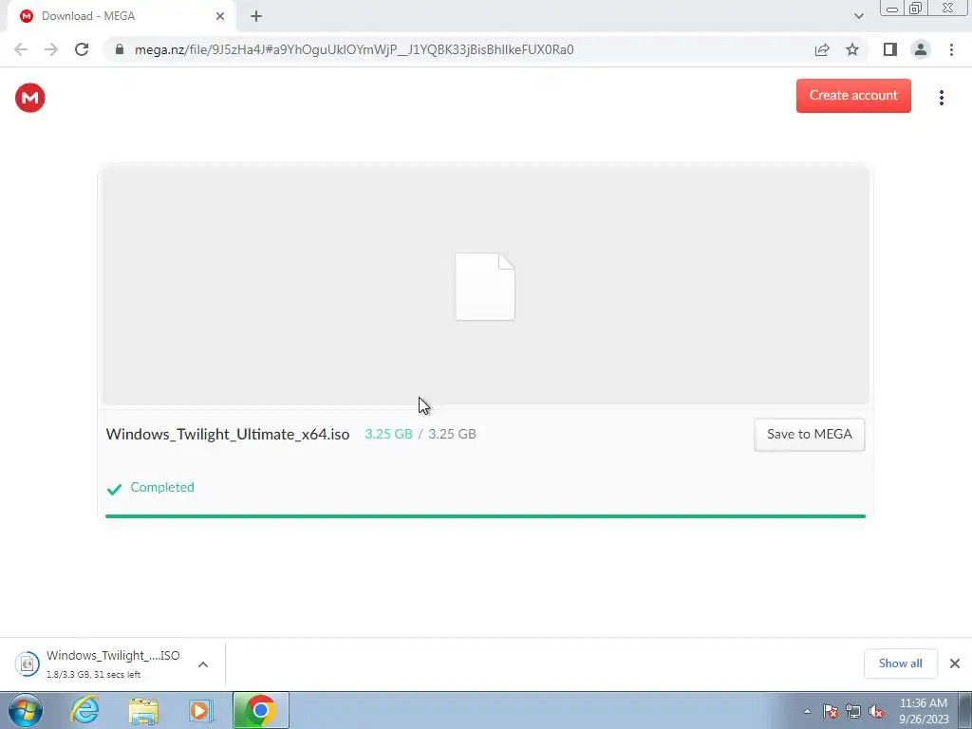Click Chrome taskbar icon
Viewport: 972px width, 729px height.
[260, 710]
